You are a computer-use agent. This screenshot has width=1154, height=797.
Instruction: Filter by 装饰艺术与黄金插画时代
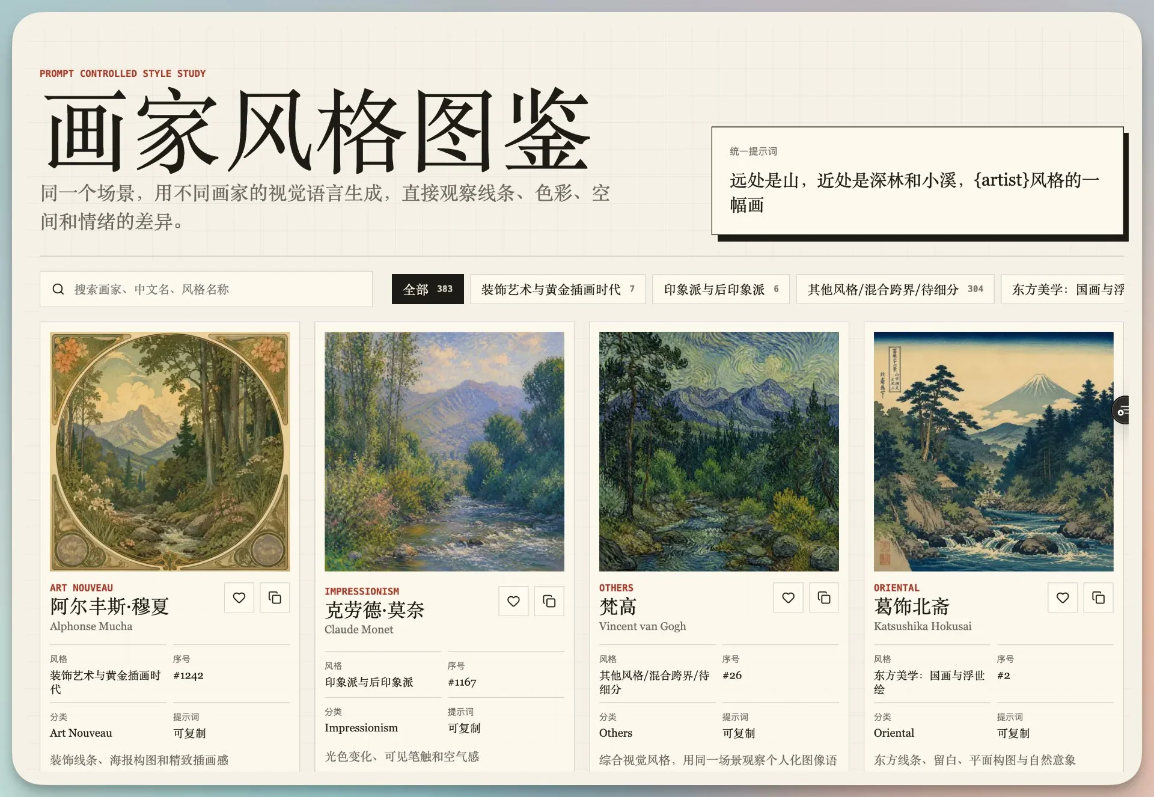(558, 289)
